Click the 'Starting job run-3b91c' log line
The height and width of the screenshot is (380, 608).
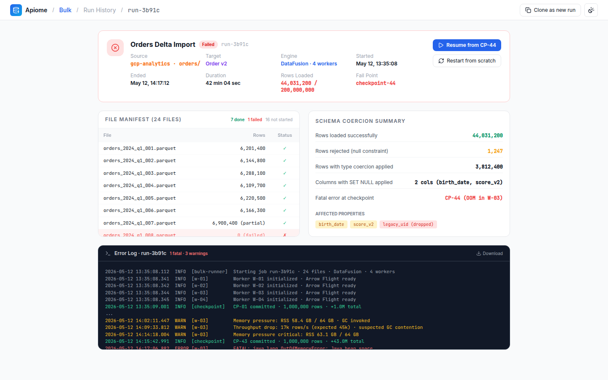[x=250, y=271]
